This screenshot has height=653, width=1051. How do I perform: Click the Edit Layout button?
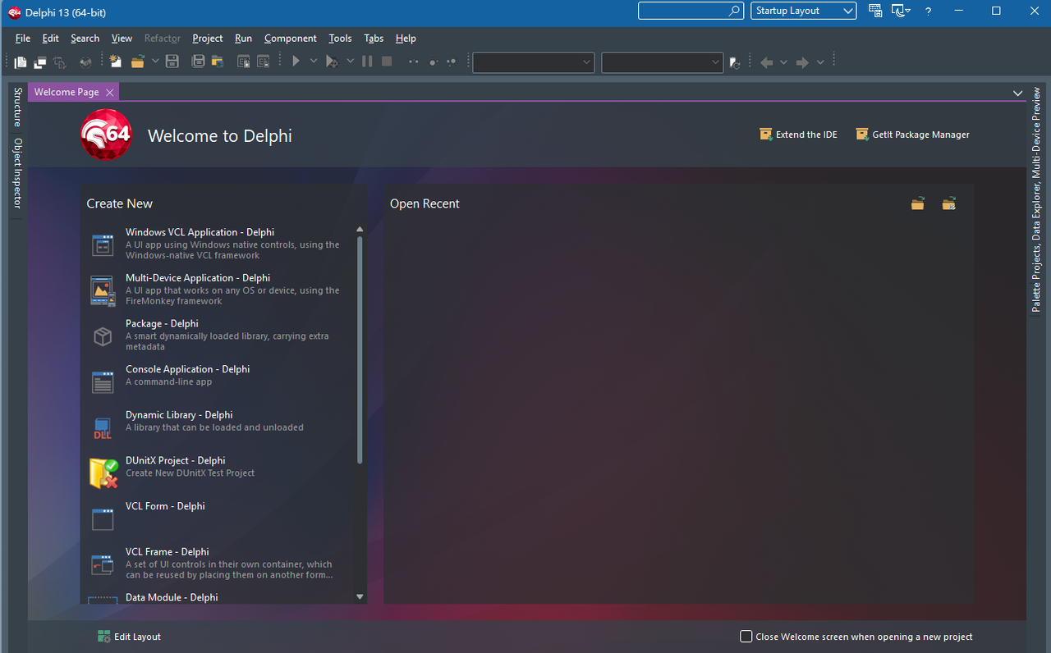pos(129,637)
